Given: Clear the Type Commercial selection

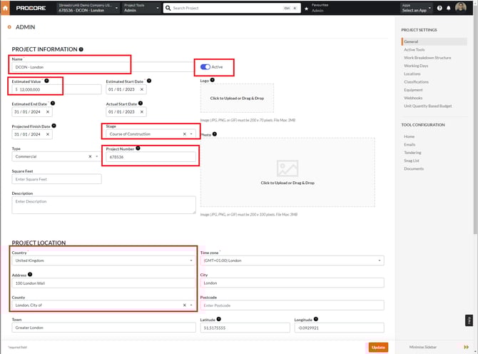Looking at the screenshot, I should (90, 156).
